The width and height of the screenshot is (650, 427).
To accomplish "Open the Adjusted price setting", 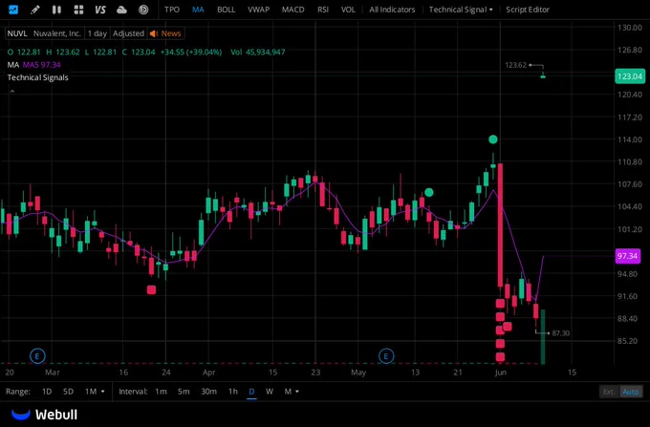I will click(x=128, y=33).
